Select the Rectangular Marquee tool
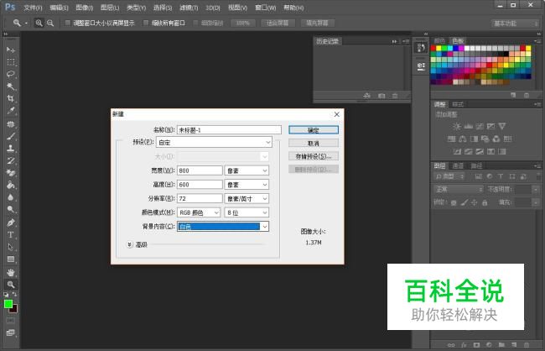The image size is (545, 351). tap(12, 62)
